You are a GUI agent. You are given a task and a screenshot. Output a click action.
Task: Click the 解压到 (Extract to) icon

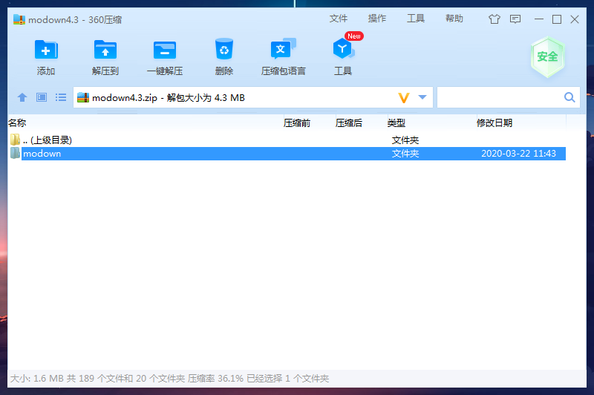[105, 50]
